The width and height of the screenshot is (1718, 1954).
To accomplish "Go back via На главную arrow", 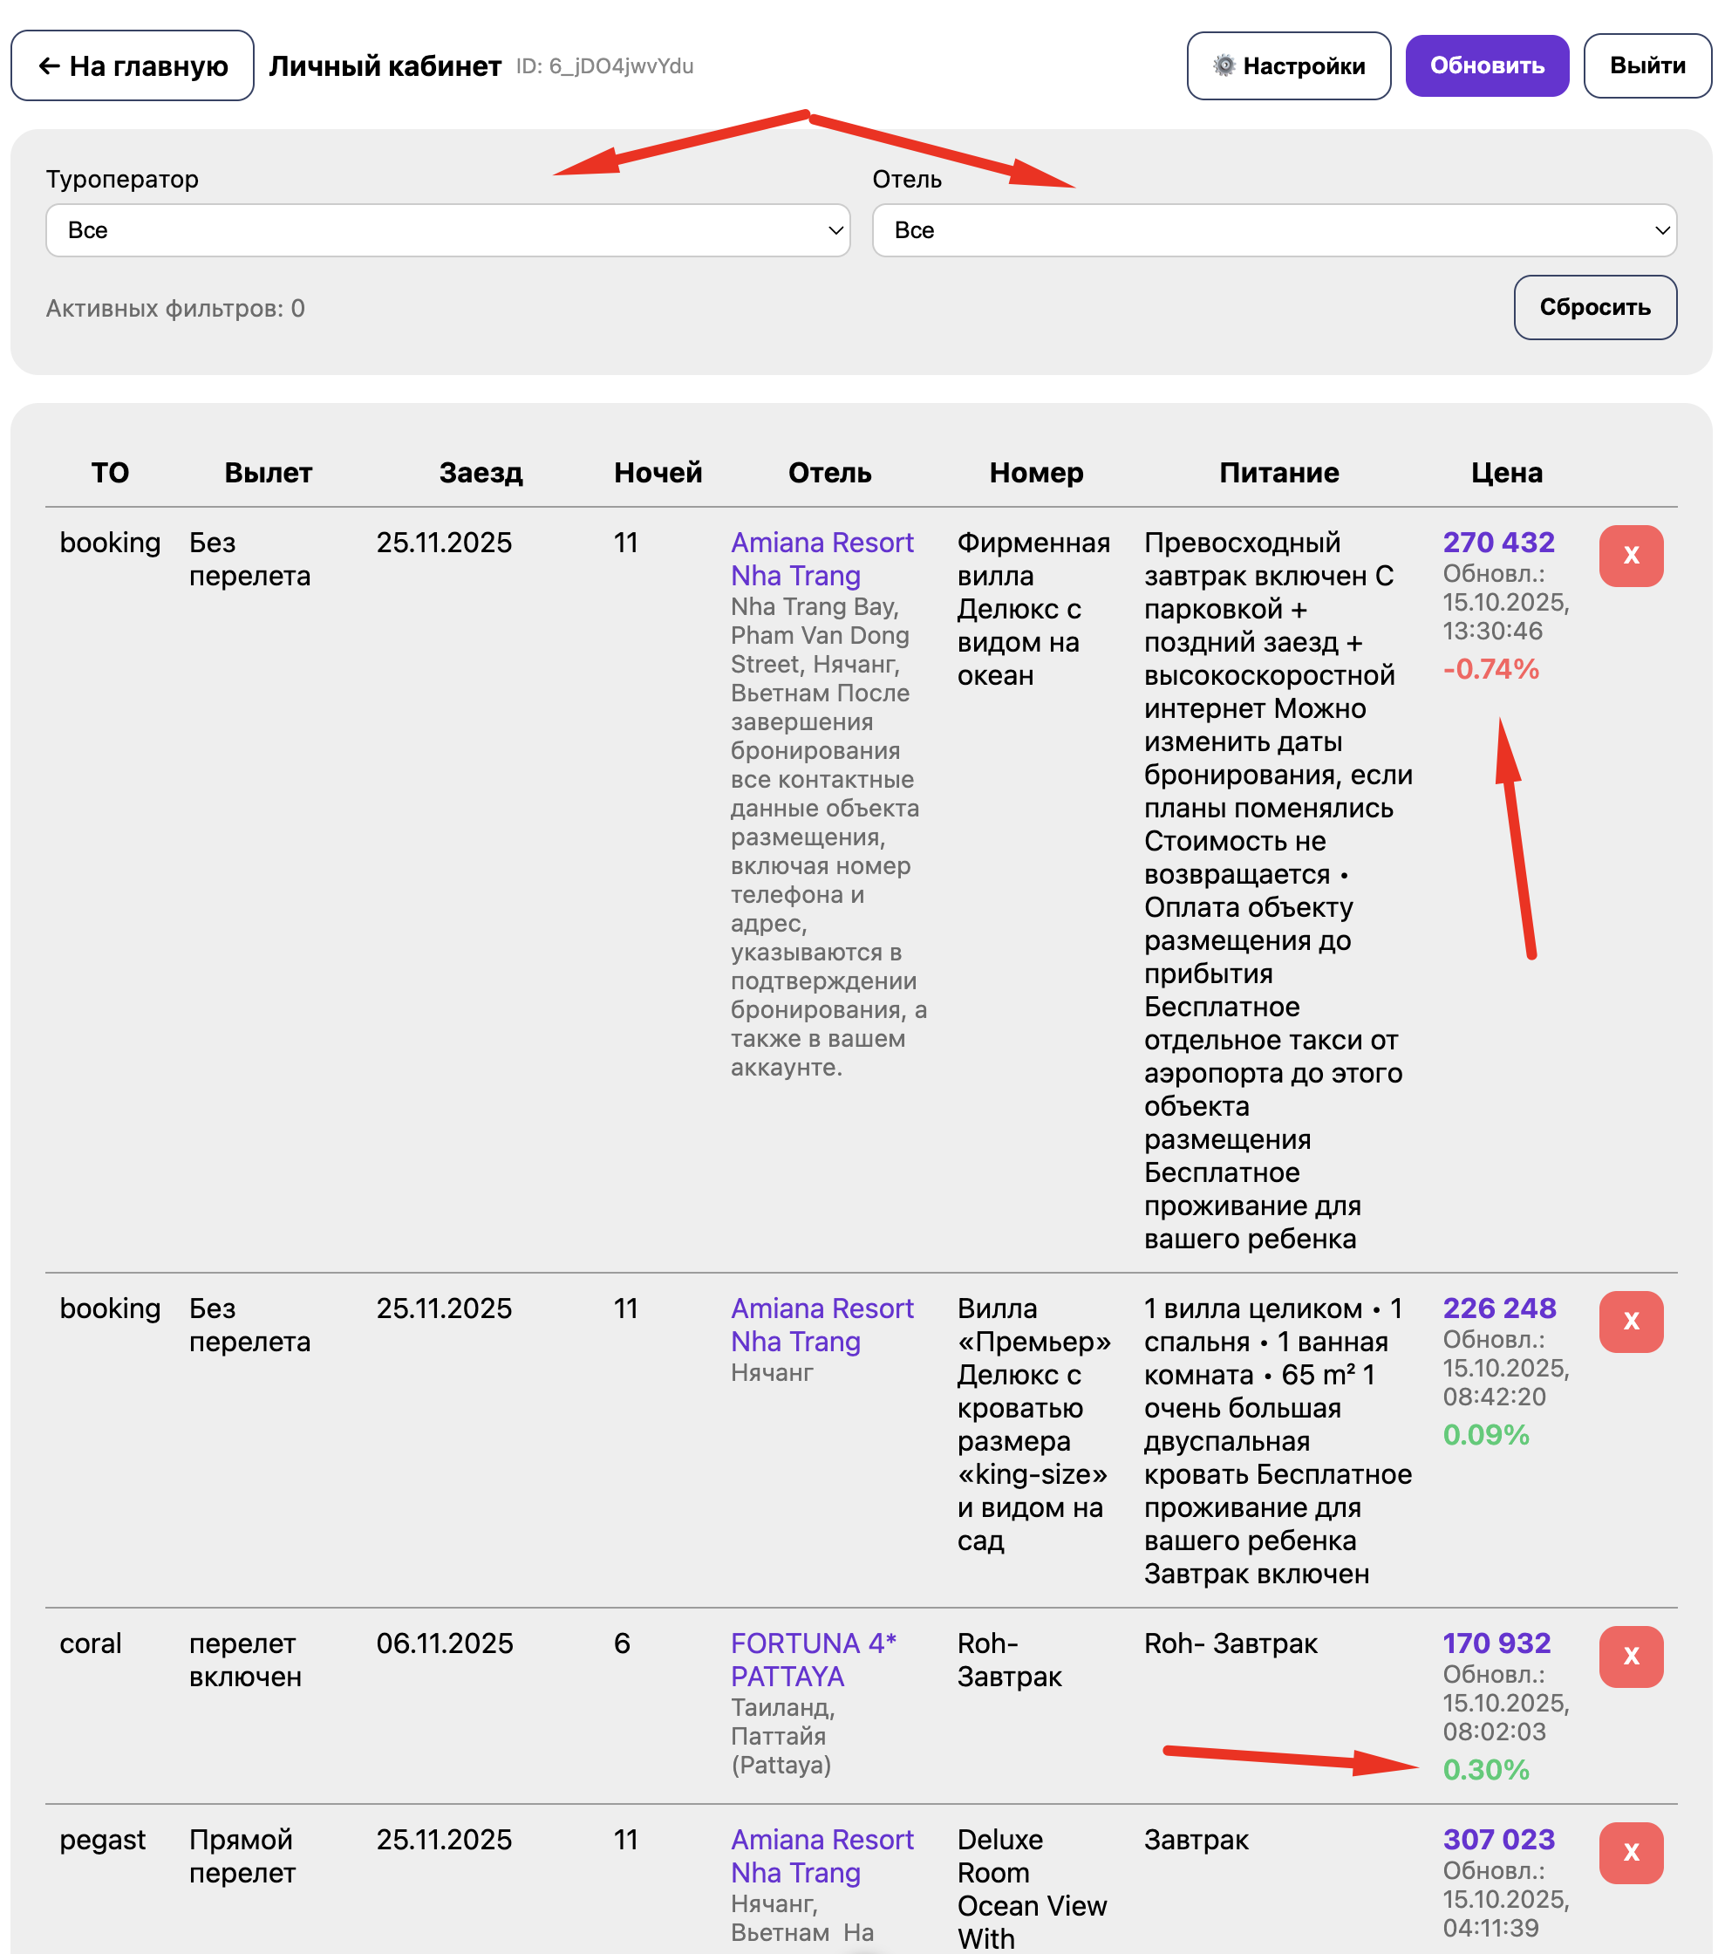I will (49, 66).
